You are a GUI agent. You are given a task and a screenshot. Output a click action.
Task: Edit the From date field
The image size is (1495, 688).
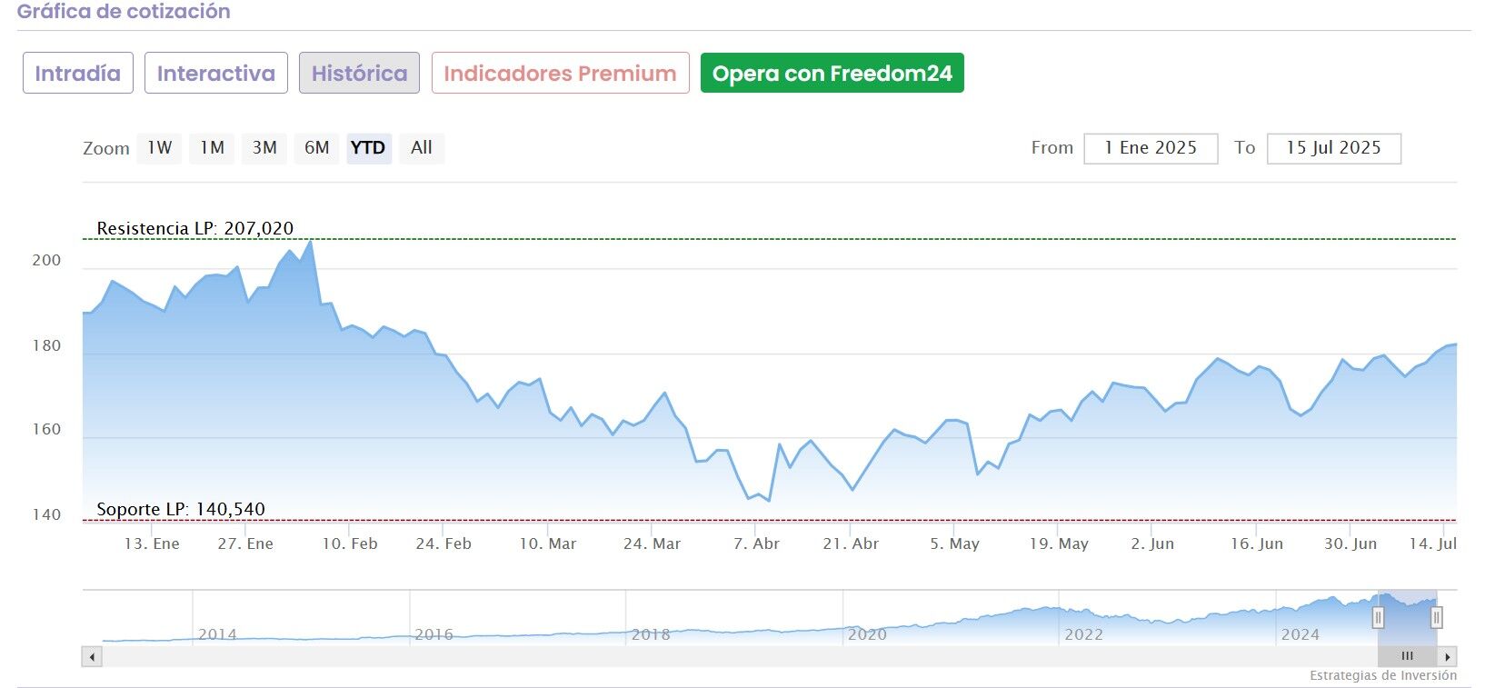click(x=1150, y=148)
